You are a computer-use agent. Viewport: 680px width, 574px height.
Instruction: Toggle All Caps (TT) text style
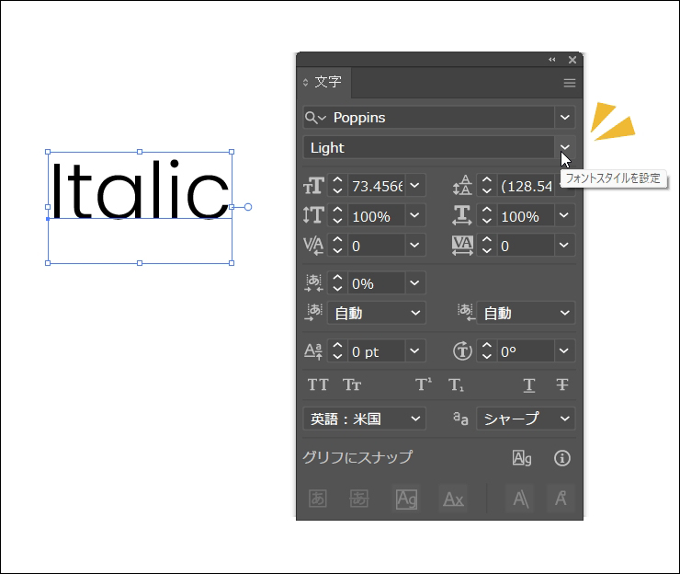318,385
